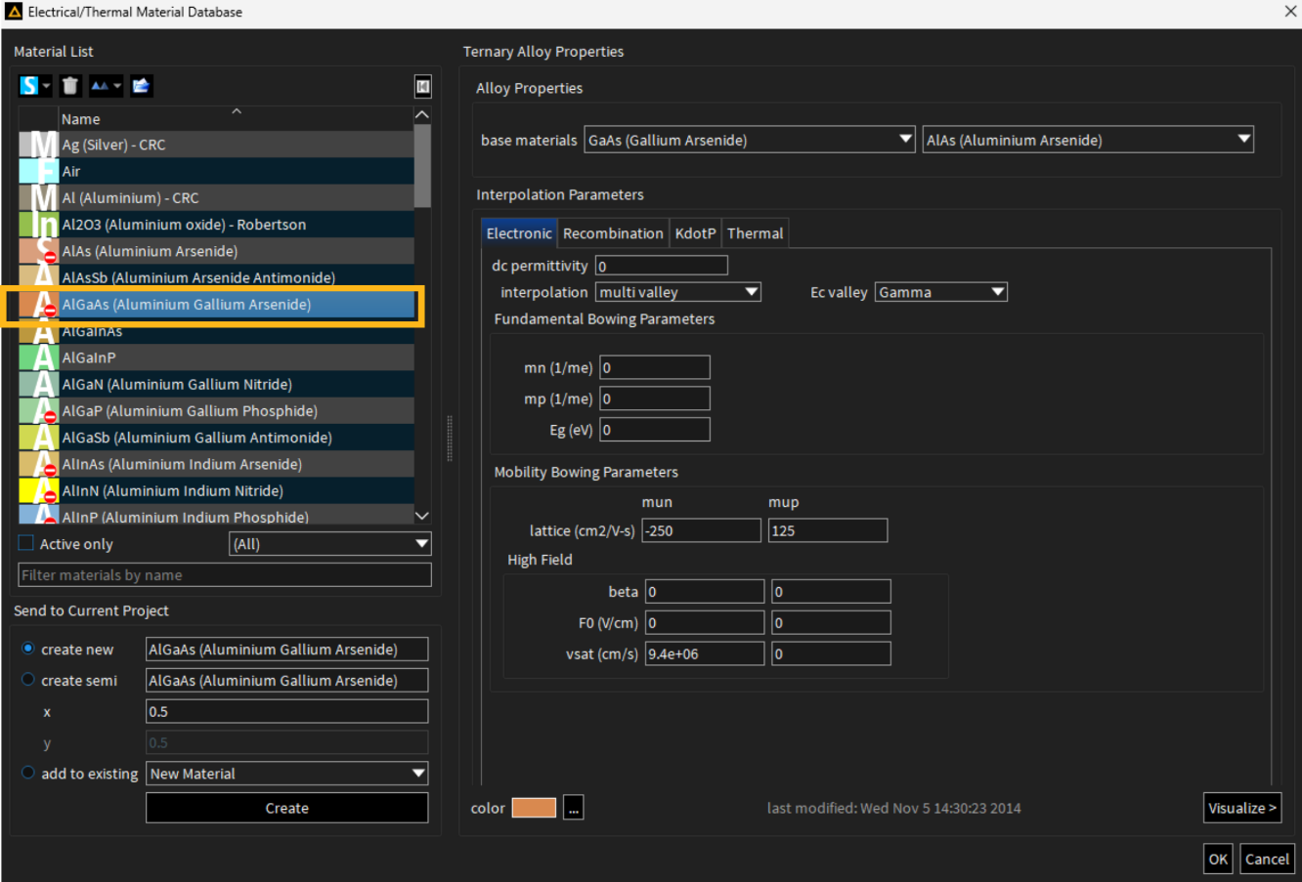Collapse the material list panel with the arrow icon
This screenshot has height=882, width=1302.
tap(422, 86)
